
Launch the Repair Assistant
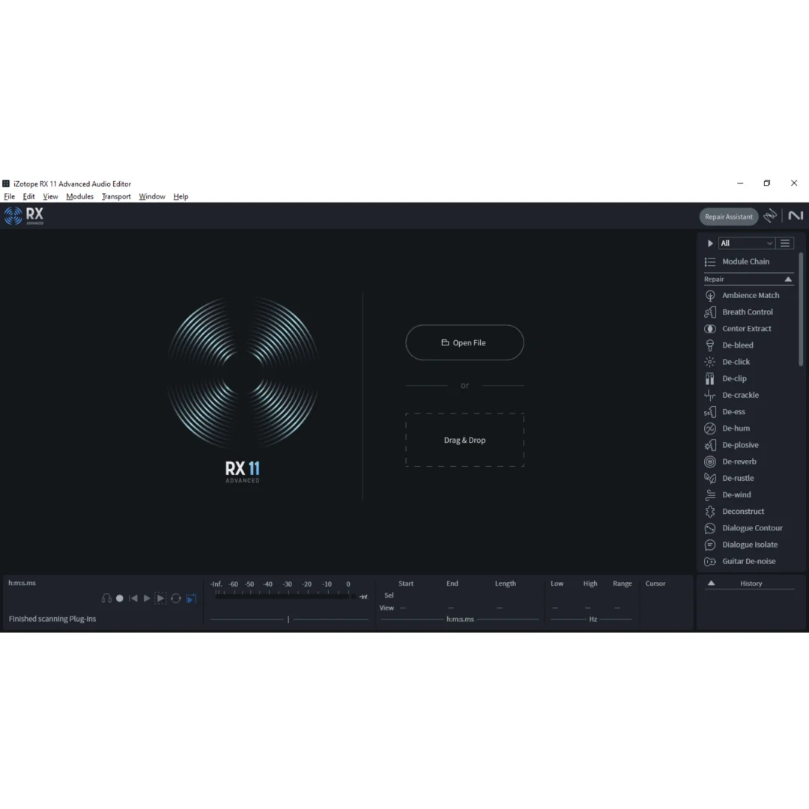point(728,216)
